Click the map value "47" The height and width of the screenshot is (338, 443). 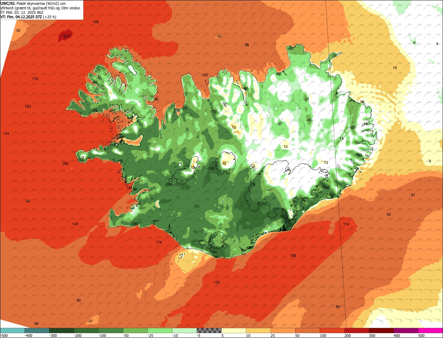click(x=91, y=321)
